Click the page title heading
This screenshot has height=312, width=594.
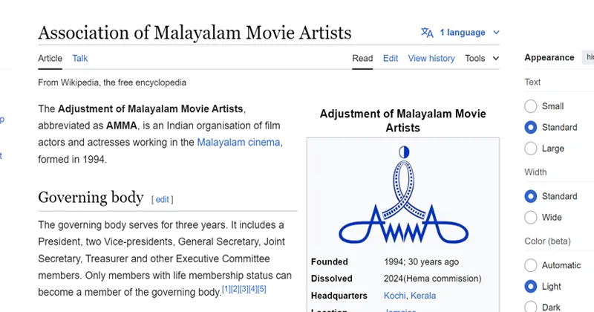(195, 33)
